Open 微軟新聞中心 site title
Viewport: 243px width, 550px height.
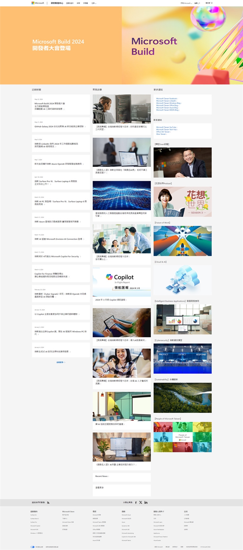click(x=57, y=3)
